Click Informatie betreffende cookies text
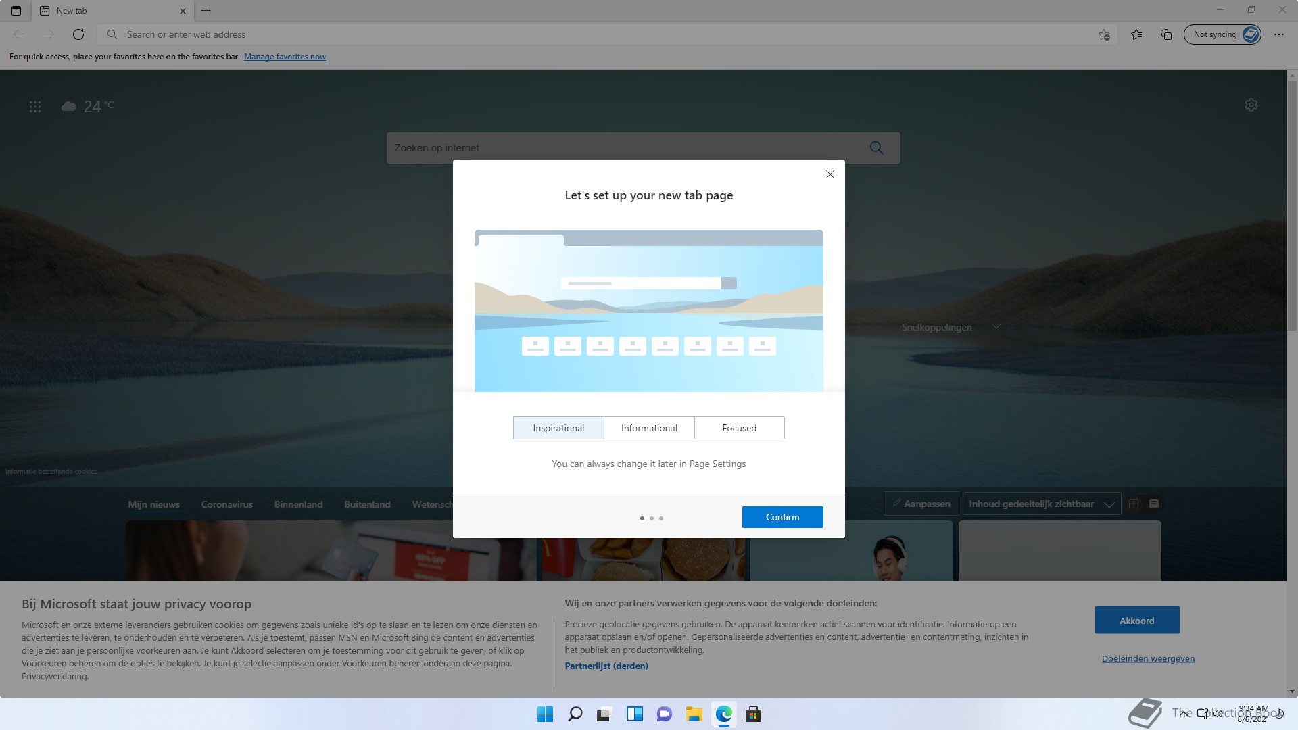The image size is (1298, 730). point(51,472)
